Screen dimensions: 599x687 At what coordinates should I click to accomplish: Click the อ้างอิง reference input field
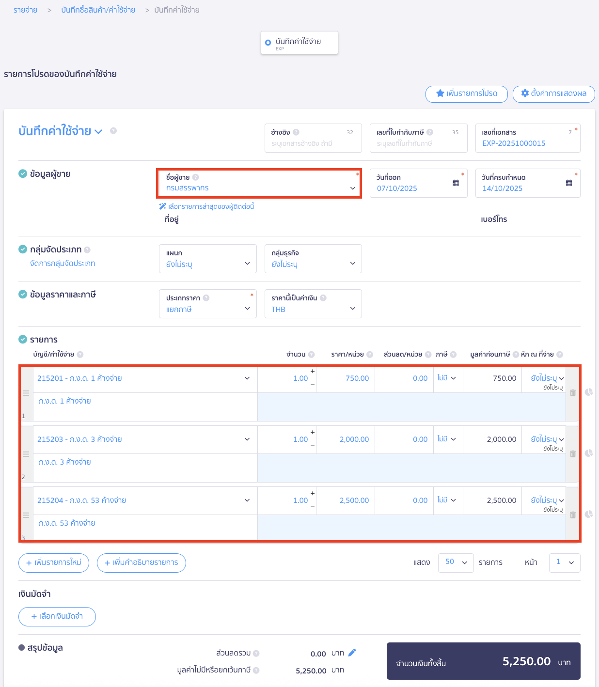point(313,143)
